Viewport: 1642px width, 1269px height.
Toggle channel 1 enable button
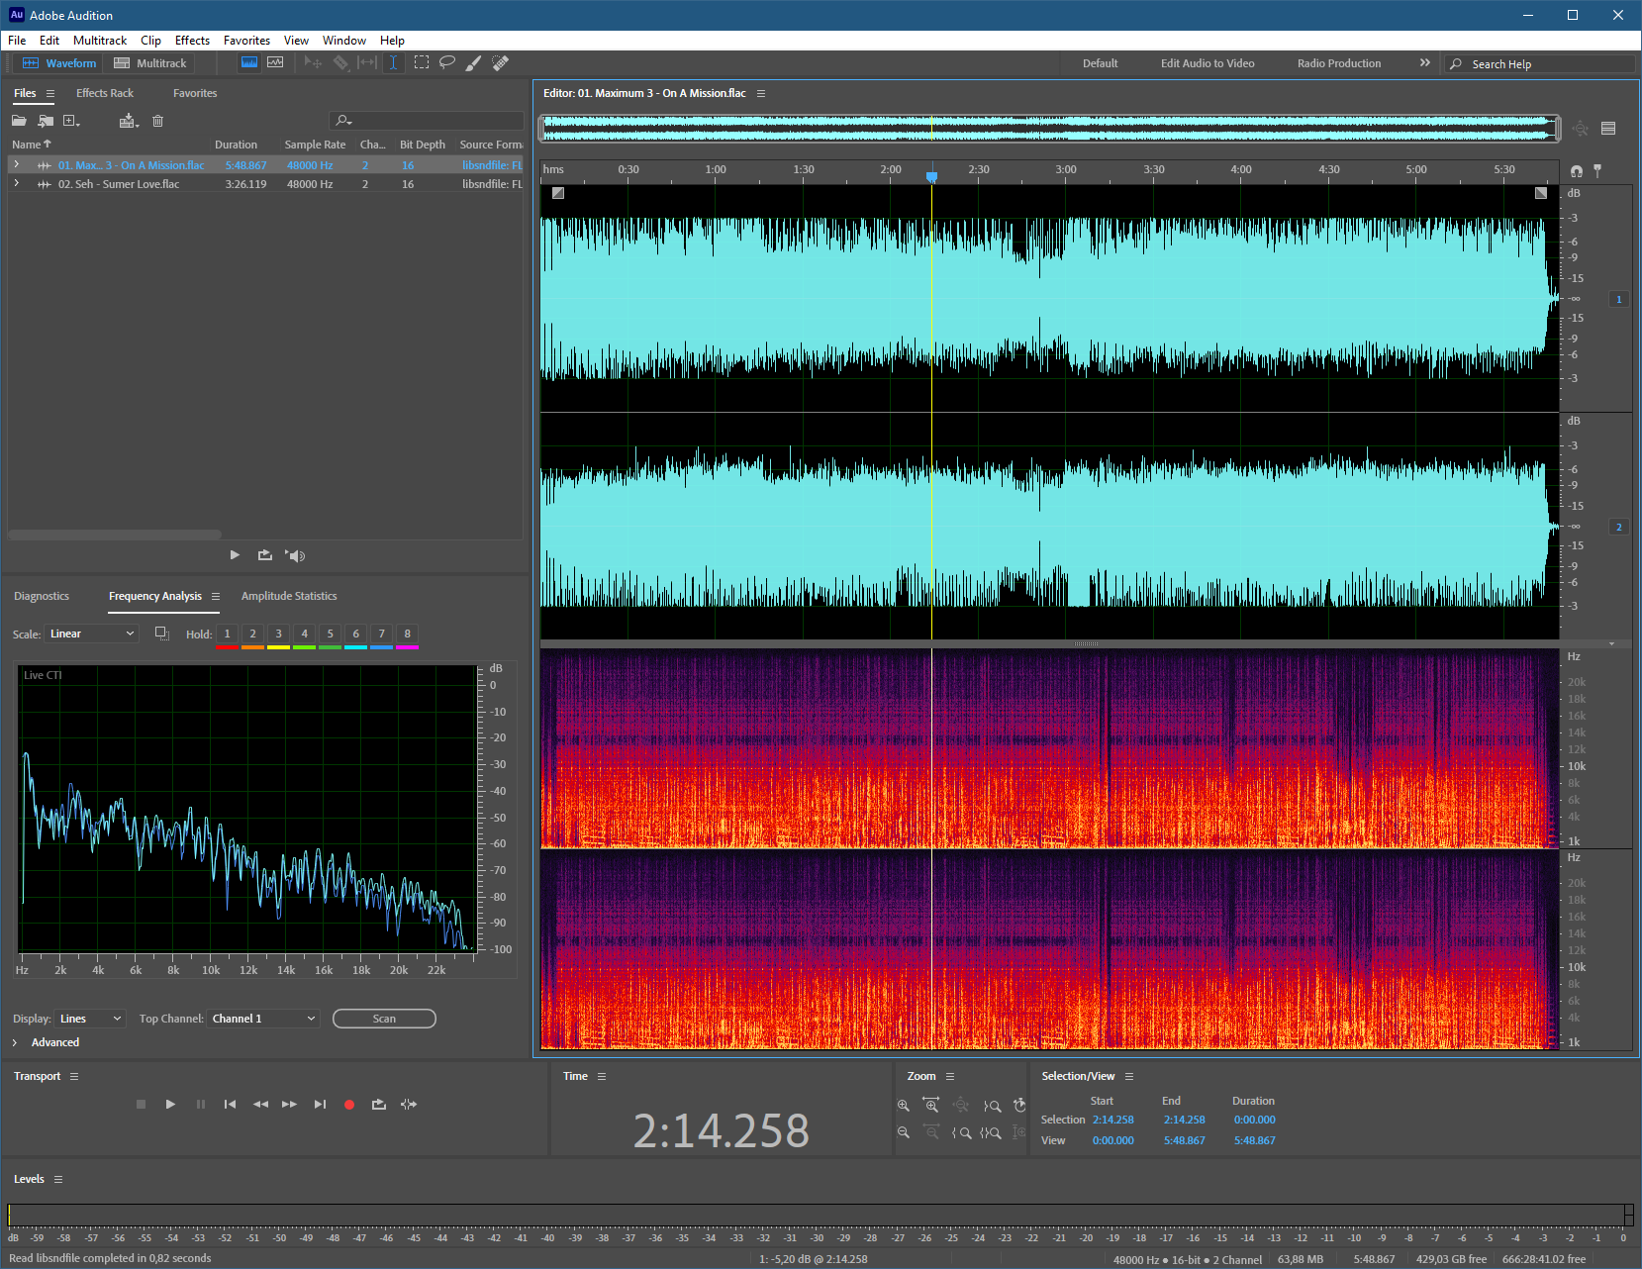1619,299
